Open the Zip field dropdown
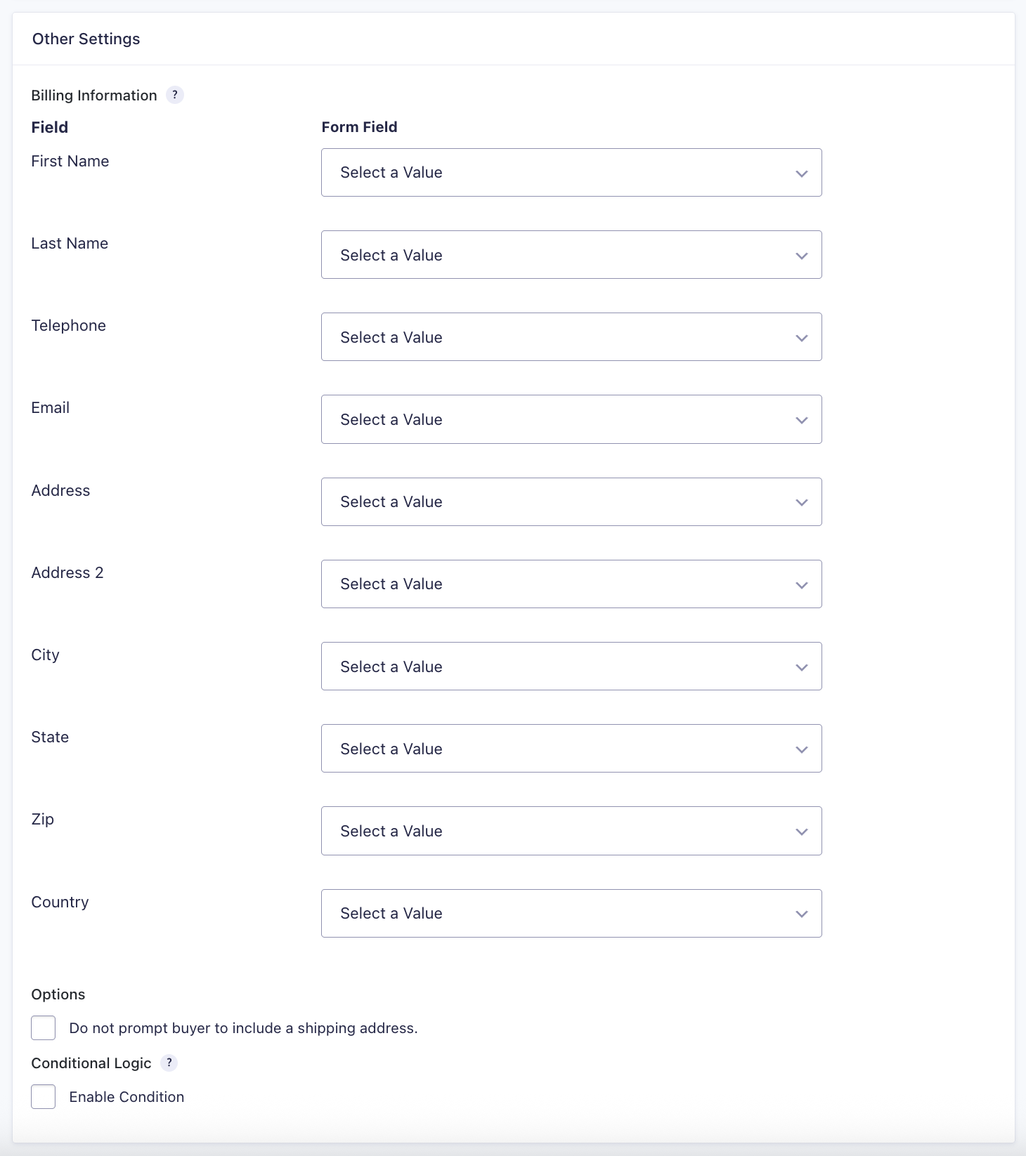 click(571, 831)
